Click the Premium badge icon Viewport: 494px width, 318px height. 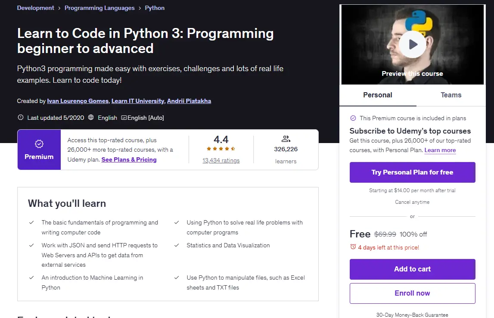(x=39, y=144)
